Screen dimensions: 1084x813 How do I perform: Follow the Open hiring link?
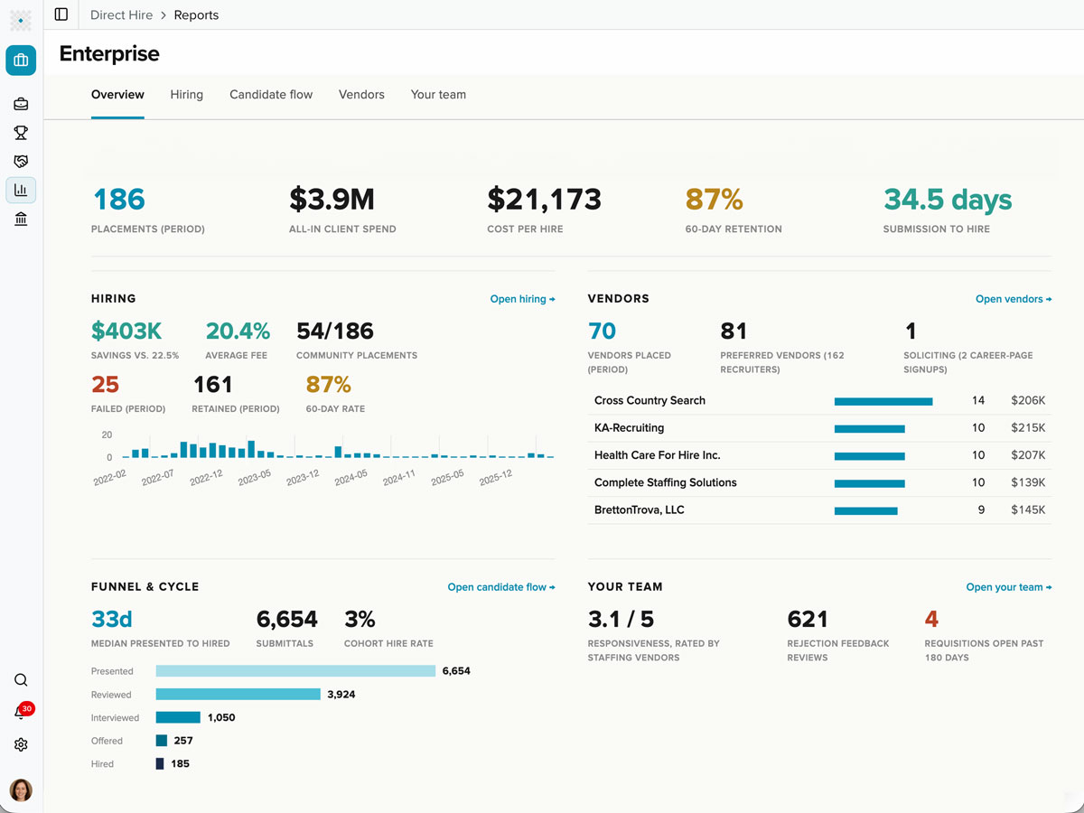(x=522, y=299)
